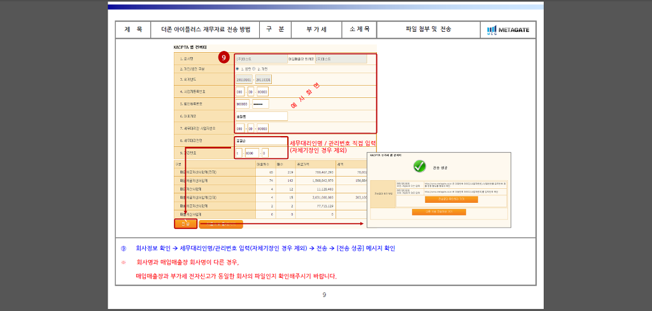Click the '부 가 세' header cell
The image size is (652, 311).
point(316,29)
